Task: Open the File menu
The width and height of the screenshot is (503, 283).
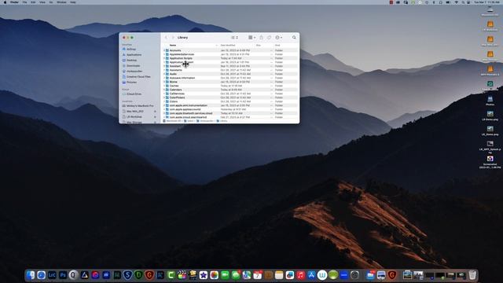Action: tap(24, 2)
